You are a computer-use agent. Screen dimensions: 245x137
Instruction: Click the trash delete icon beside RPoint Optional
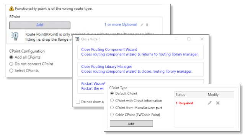[147, 25]
